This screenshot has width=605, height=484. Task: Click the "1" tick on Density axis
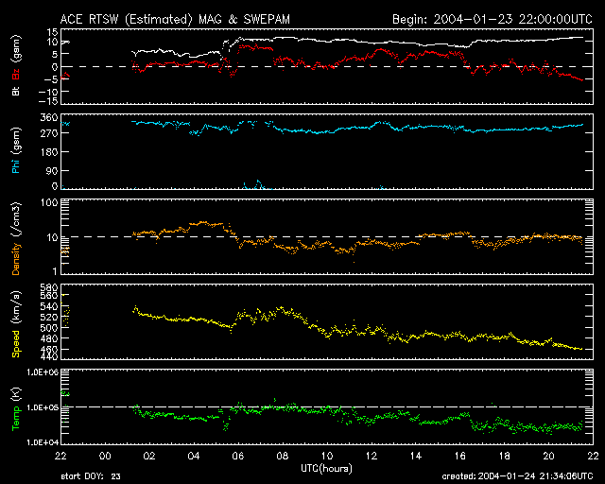coord(55,271)
